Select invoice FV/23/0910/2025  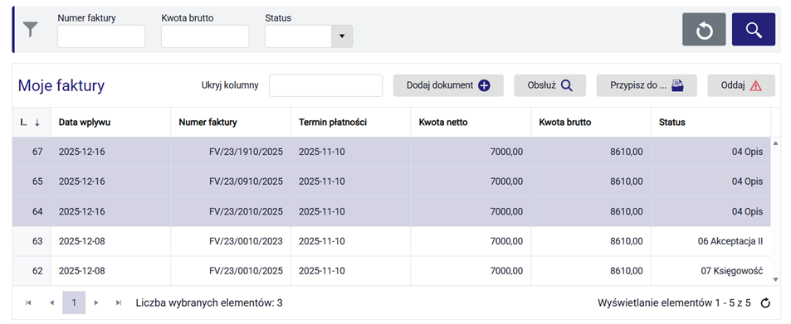(246, 181)
